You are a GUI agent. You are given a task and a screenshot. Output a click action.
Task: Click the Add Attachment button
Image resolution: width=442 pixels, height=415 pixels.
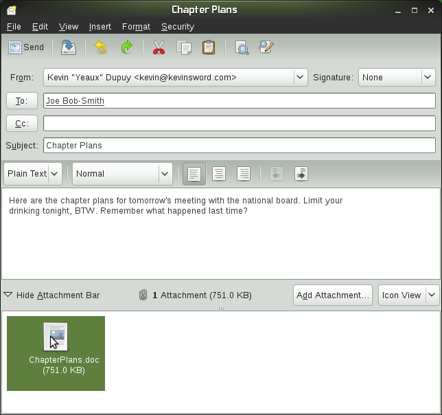coord(332,295)
